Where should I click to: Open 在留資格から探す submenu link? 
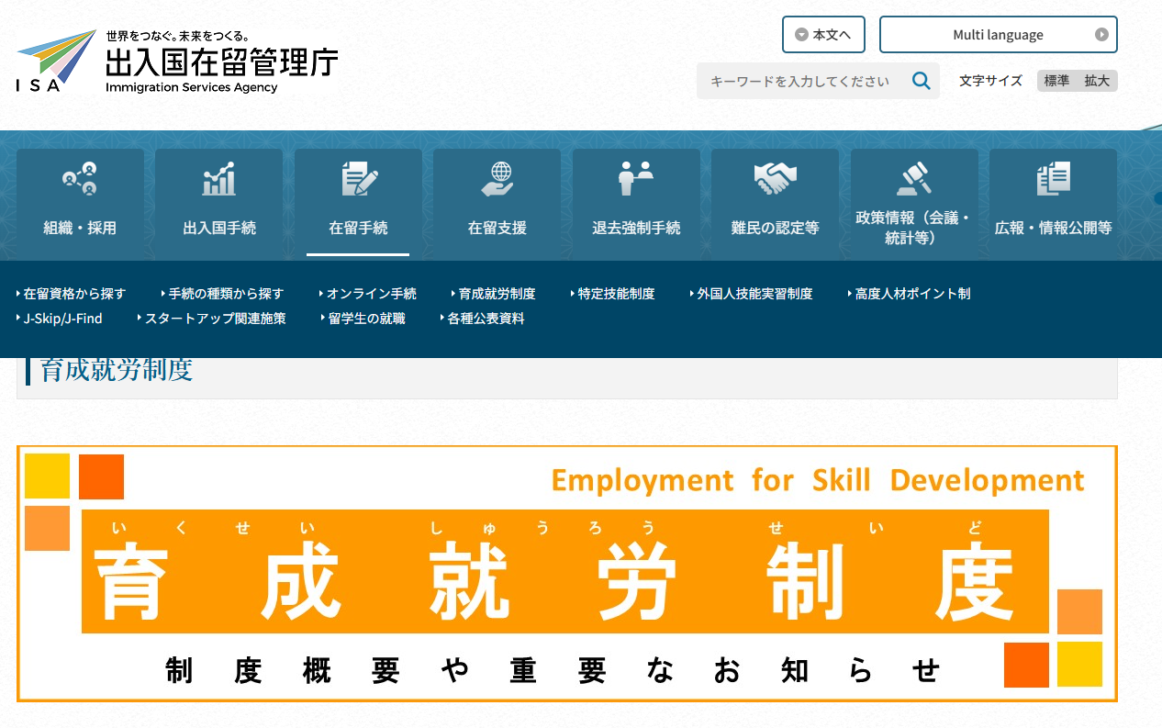[74, 294]
